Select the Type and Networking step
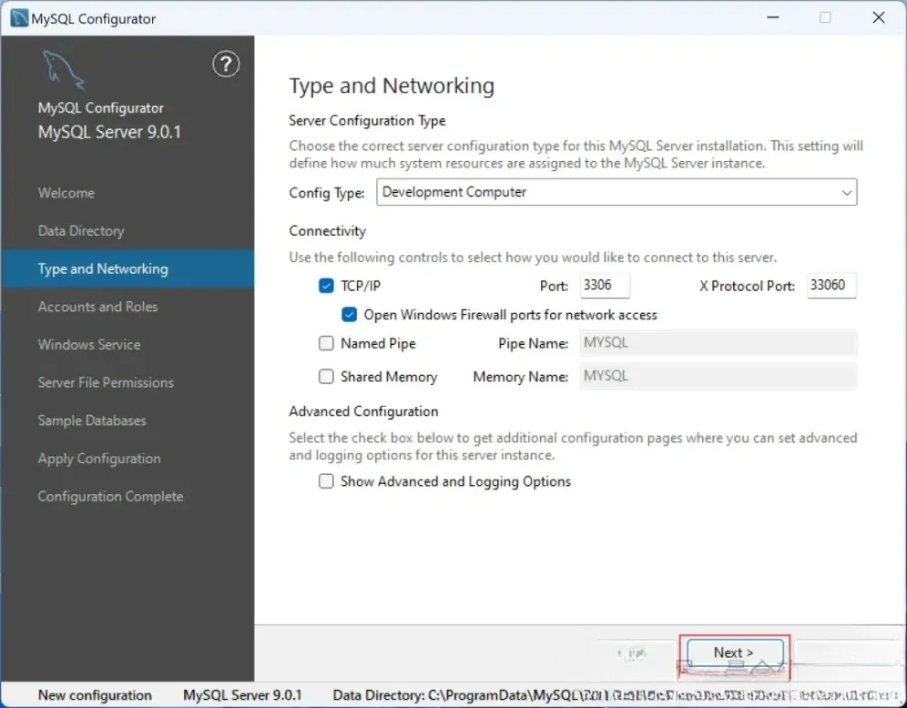This screenshot has width=907, height=708. tap(127, 268)
